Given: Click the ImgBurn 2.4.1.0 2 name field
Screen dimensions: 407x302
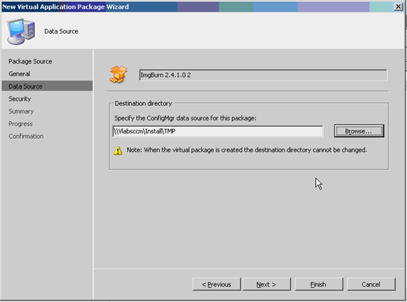Looking at the screenshot, I should pos(263,75).
